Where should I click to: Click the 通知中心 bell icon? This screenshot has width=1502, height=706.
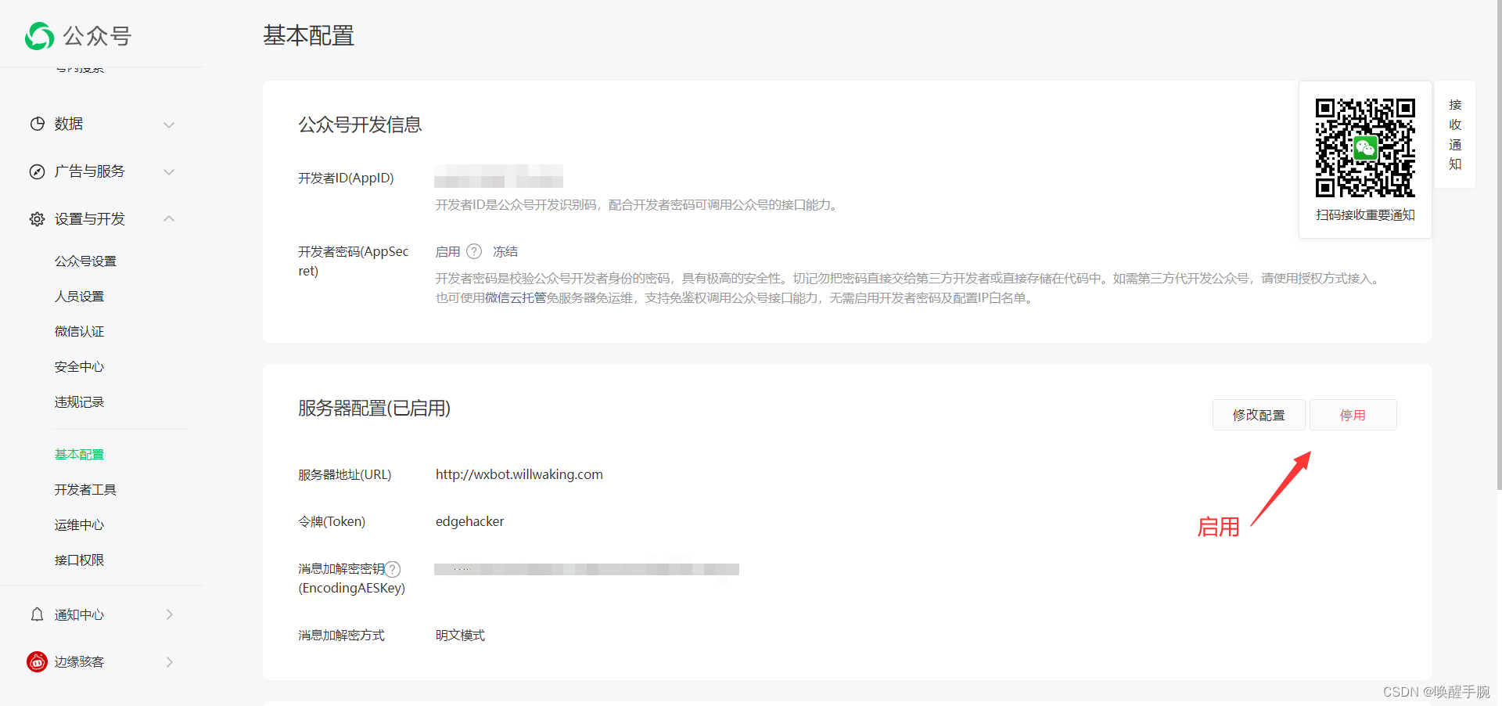point(37,614)
